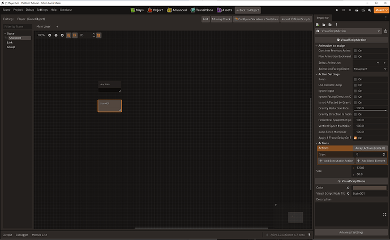
Task: Open the Database menu
Action: [x=66, y=10]
